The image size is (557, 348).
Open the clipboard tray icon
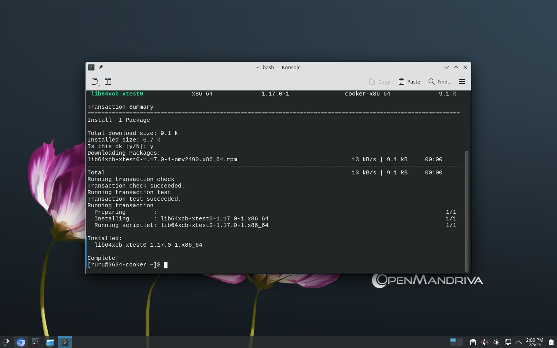click(473, 342)
